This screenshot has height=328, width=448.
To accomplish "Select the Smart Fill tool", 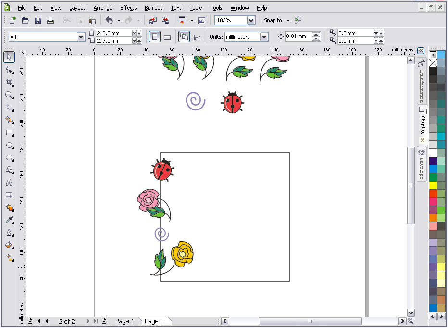I will 9,120.
